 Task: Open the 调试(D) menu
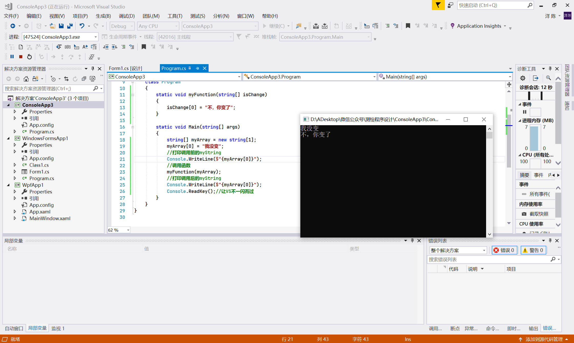(x=127, y=16)
